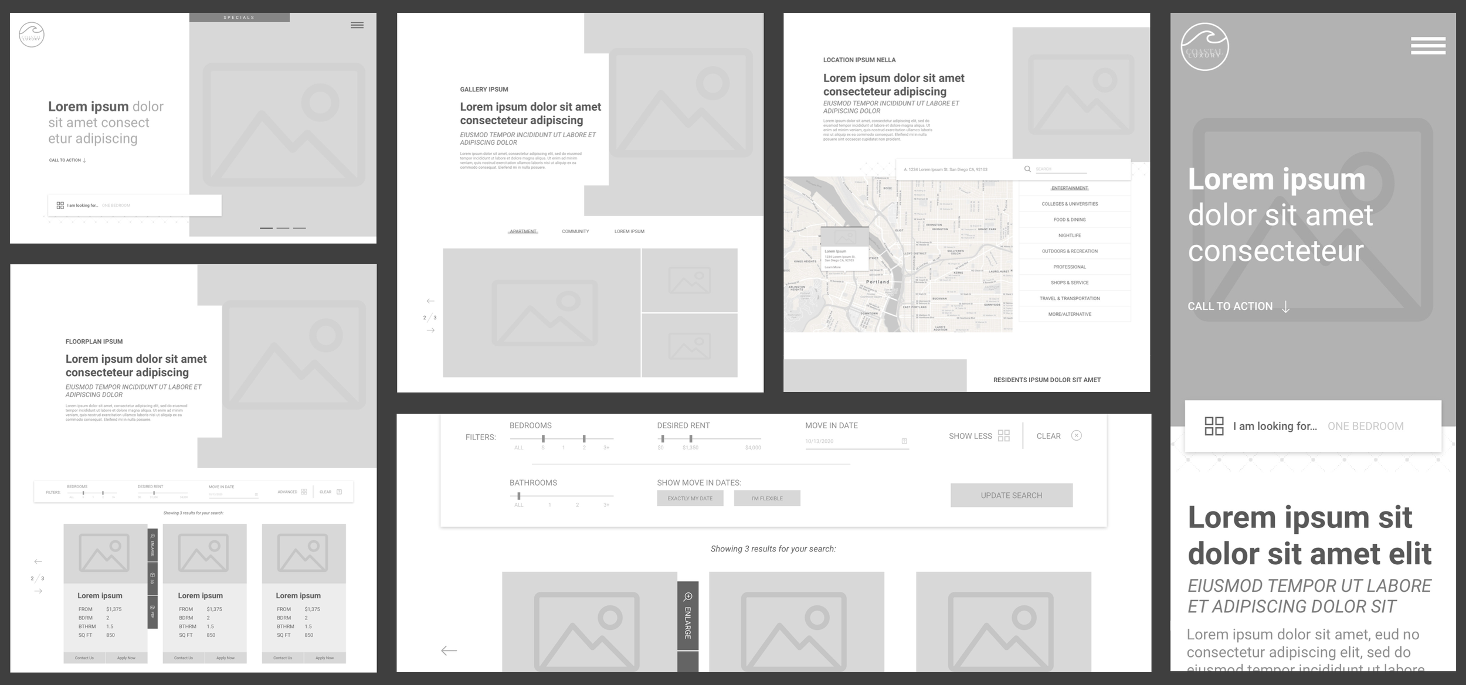This screenshot has height=685, width=1466.
Task: Go to the next gallery image with the right arrow
Action: [430, 330]
